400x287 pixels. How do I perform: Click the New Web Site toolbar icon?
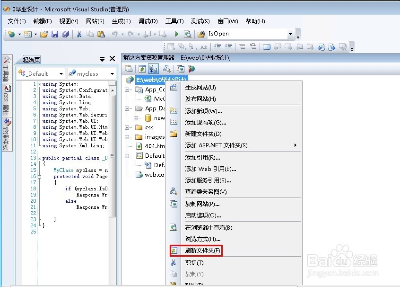point(11,34)
